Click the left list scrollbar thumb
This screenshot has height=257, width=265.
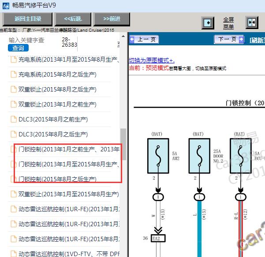tap(123, 144)
